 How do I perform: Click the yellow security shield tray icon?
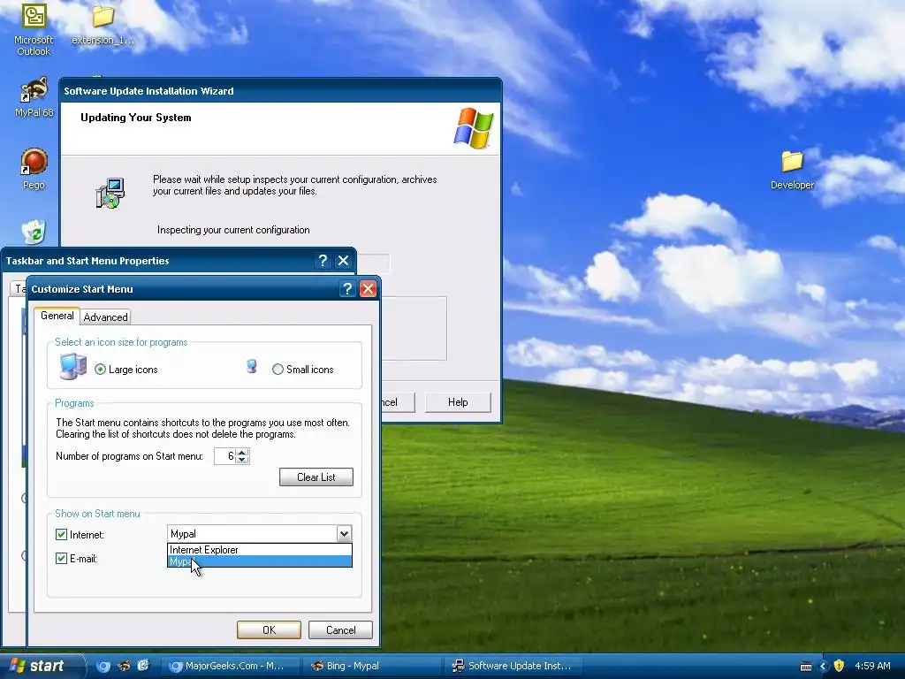tap(840, 666)
